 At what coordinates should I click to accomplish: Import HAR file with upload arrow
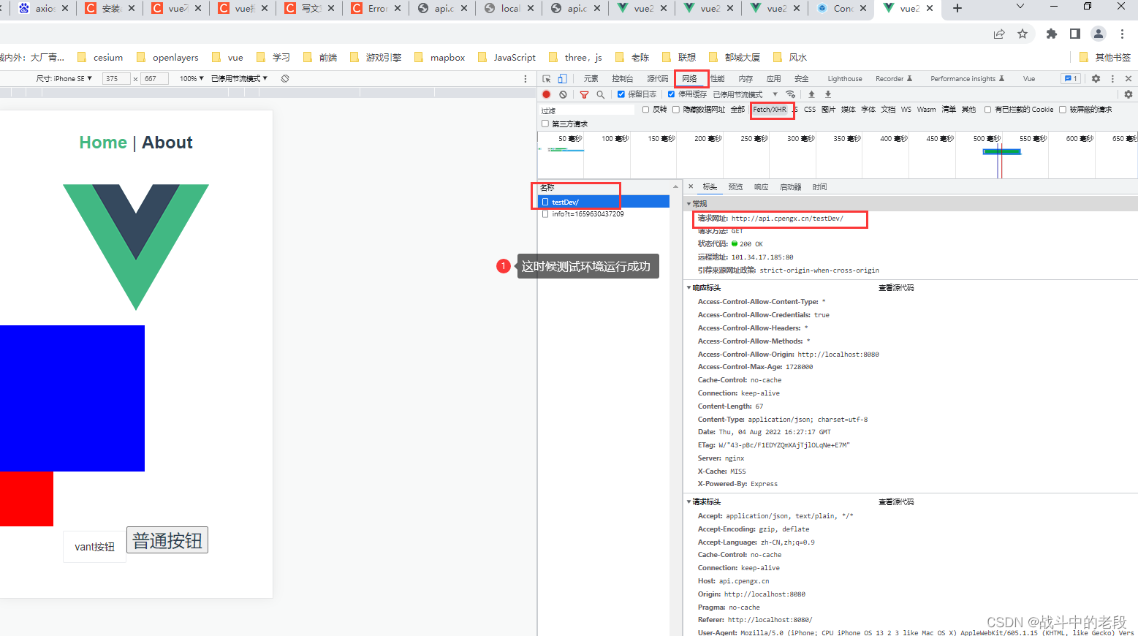click(811, 94)
